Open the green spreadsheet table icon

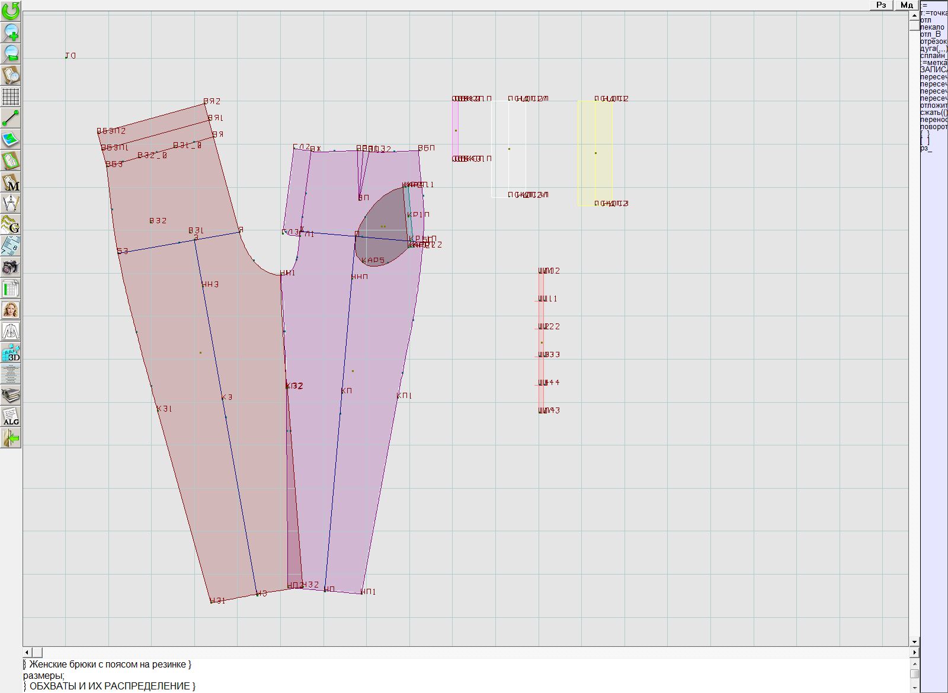coord(11,289)
